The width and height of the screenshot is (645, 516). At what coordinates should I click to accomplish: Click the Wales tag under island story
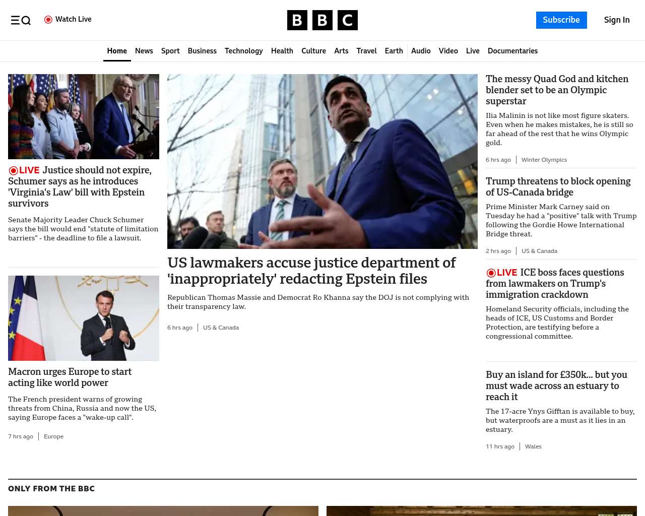[533, 446]
